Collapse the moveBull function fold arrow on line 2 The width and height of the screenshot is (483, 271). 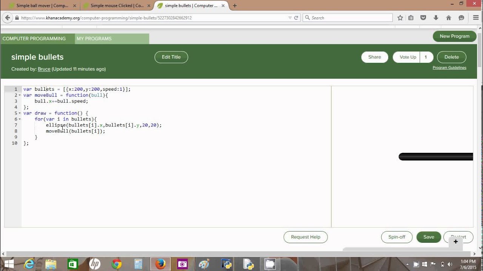(20, 95)
